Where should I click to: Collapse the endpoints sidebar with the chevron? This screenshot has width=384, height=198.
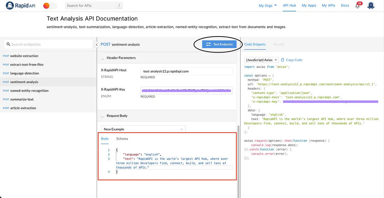pos(96,45)
